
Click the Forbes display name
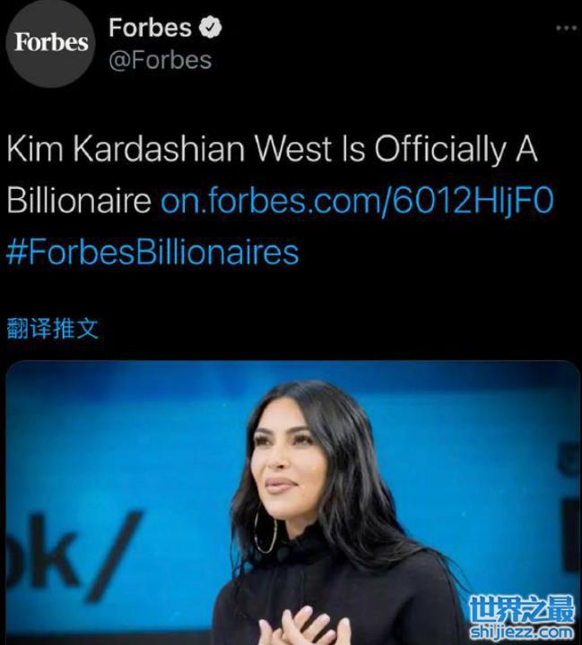(x=150, y=28)
